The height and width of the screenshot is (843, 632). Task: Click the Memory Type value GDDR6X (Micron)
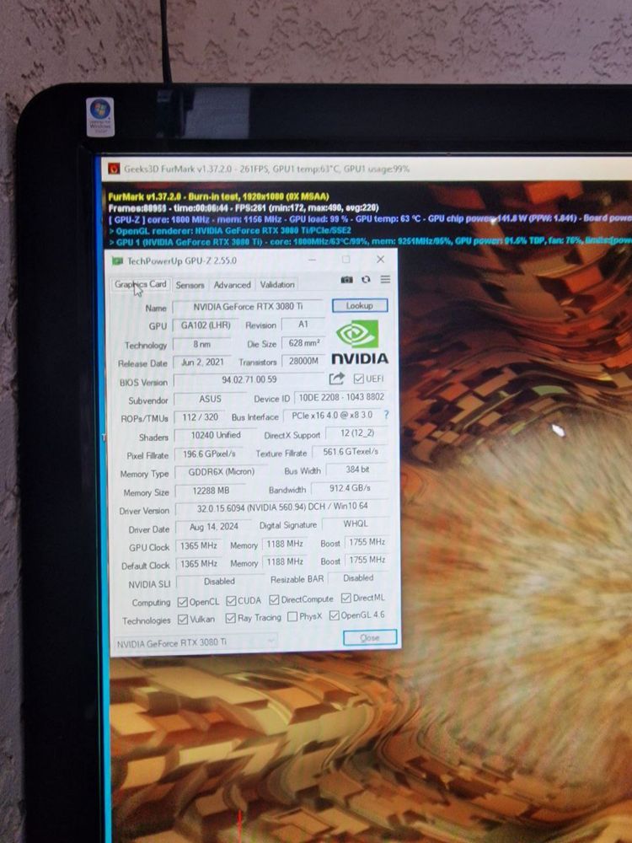(x=222, y=472)
